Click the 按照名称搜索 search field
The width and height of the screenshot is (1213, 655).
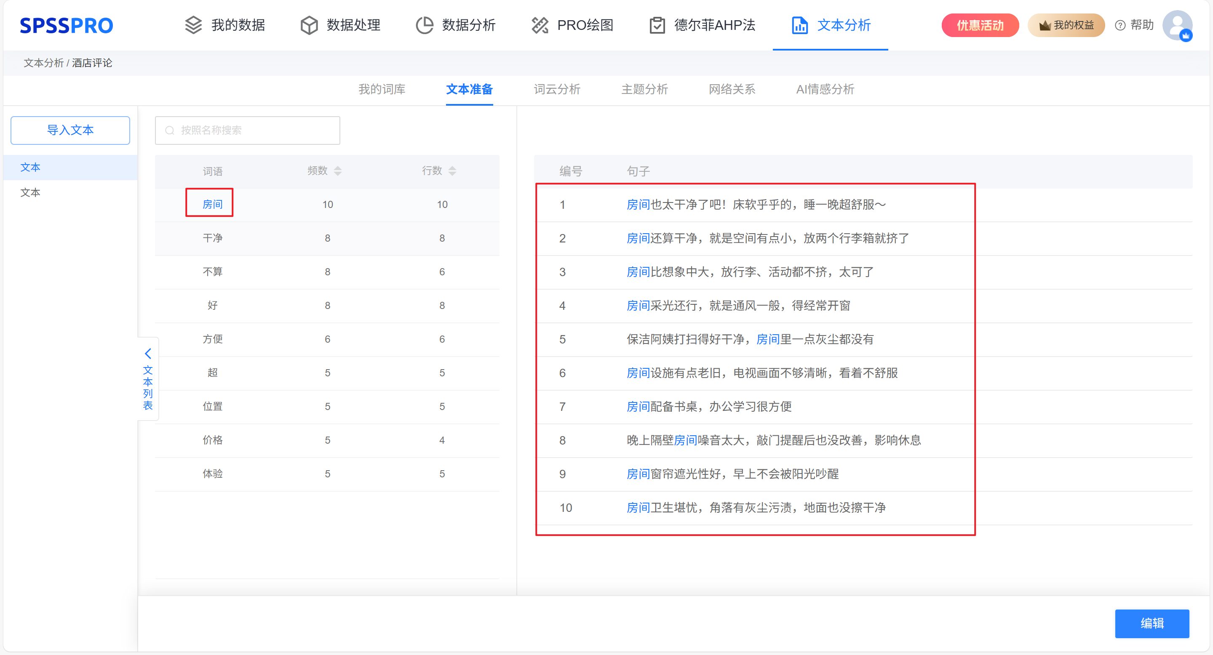coord(248,130)
